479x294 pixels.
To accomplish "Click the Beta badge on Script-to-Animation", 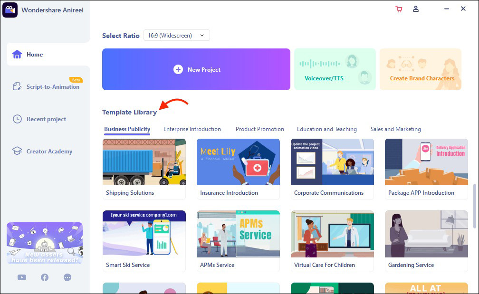I will click(x=76, y=80).
